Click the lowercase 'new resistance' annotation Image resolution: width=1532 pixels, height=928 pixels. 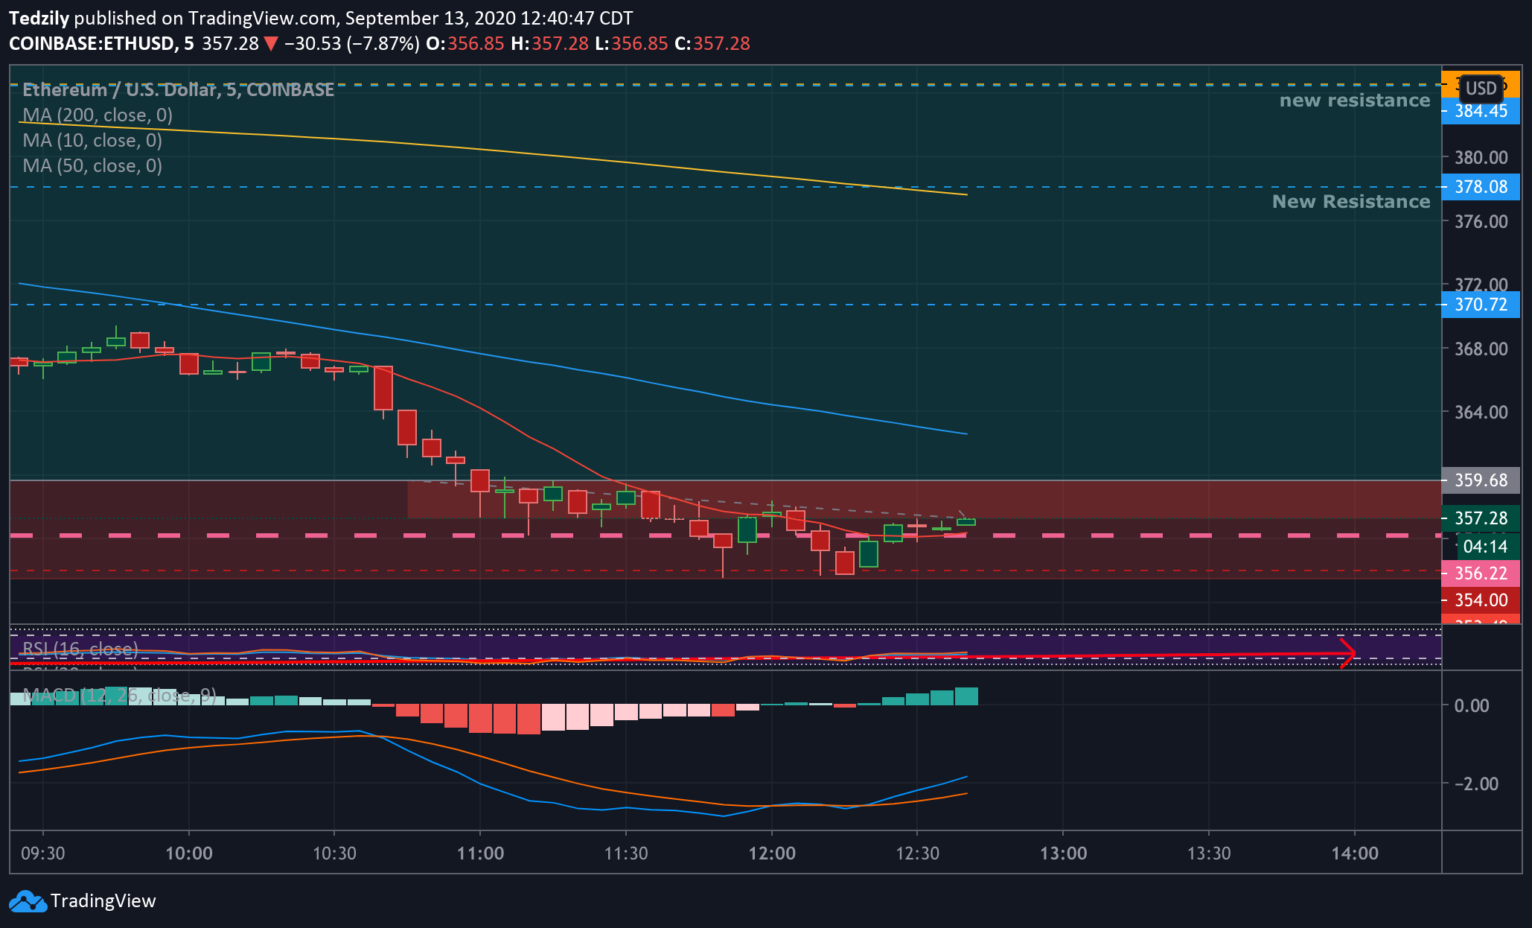[1355, 101]
